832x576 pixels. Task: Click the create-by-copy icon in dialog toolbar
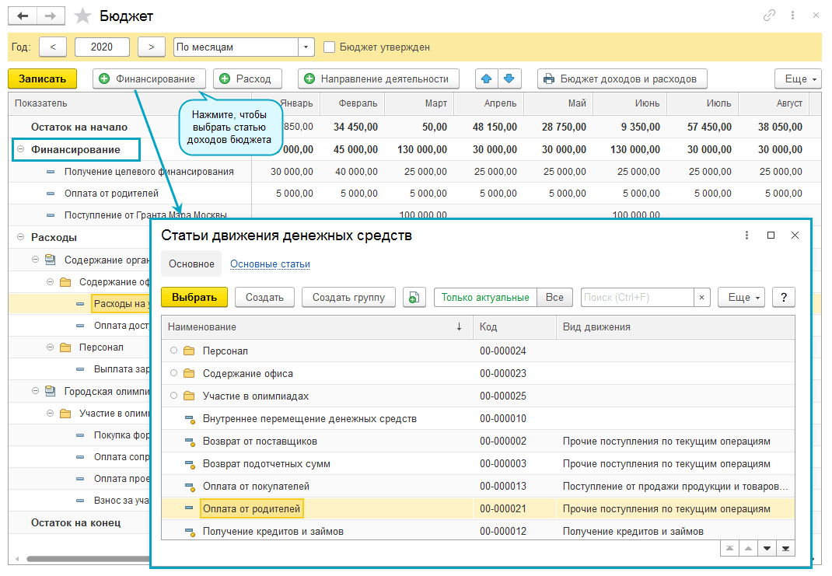click(x=414, y=297)
